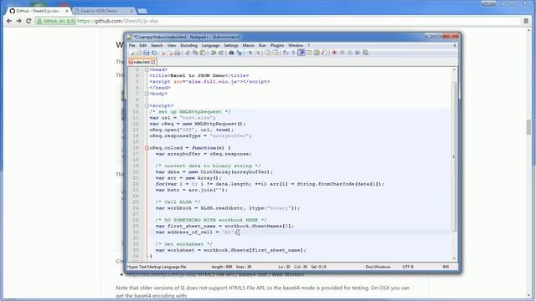This screenshot has width=536, height=301.
Task: Select the index.html document tab
Action: [x=142, y=62]
